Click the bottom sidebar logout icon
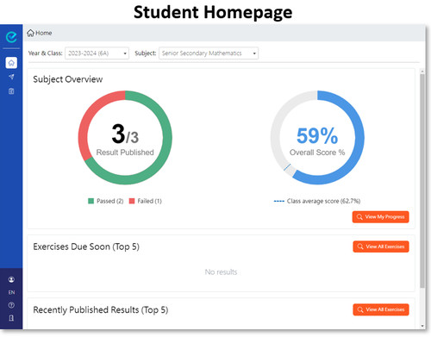 [x=11, y=318]
